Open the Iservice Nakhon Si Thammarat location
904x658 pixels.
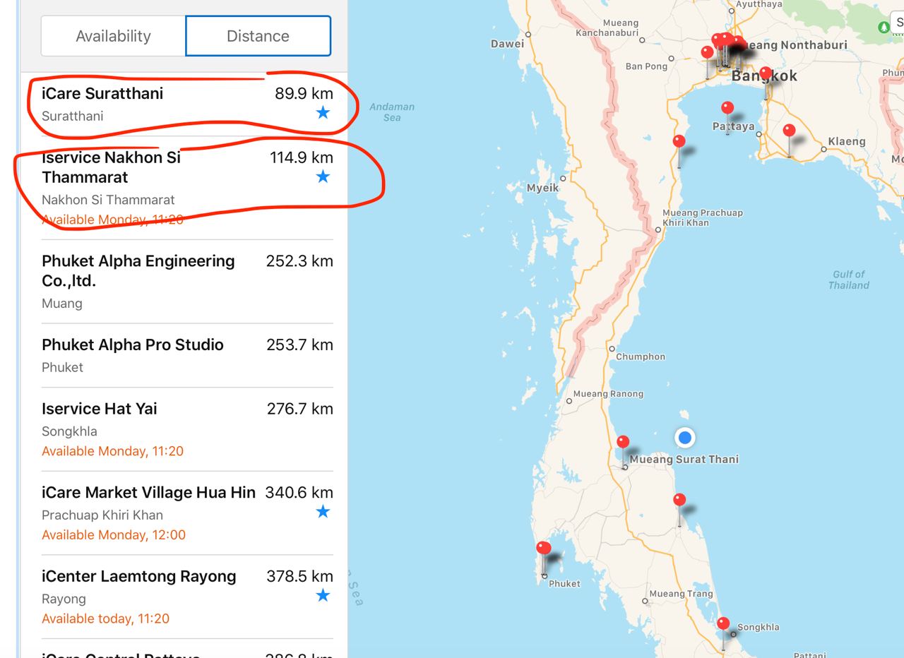187,188
